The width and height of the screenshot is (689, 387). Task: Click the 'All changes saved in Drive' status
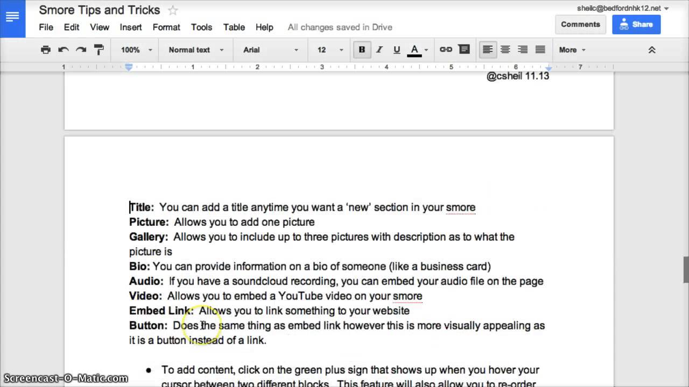340,27
